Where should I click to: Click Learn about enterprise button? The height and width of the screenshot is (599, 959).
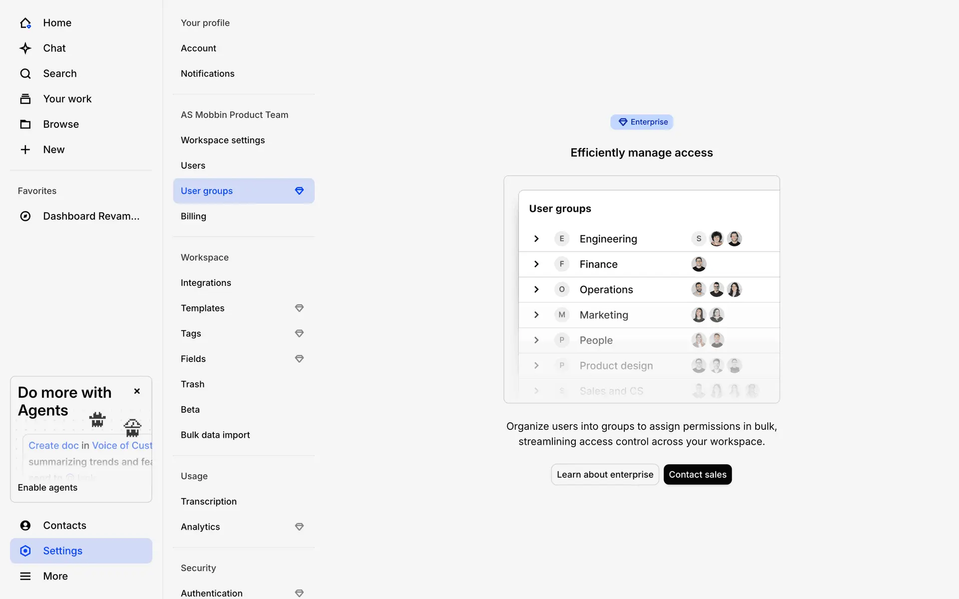pyautogui.click(x=605, y=475)
